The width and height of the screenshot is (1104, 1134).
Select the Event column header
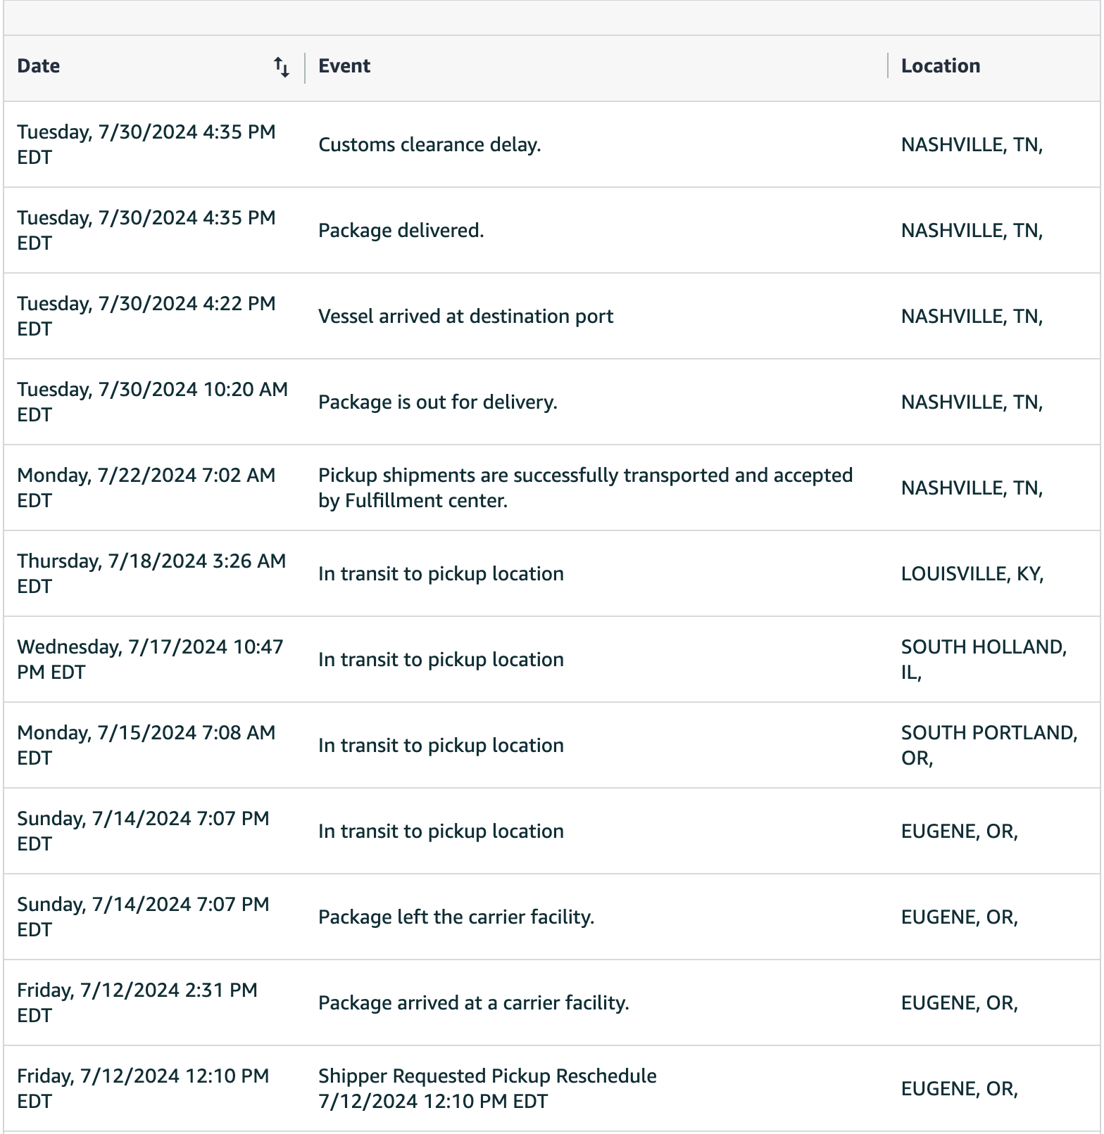[x=344, y=66]
